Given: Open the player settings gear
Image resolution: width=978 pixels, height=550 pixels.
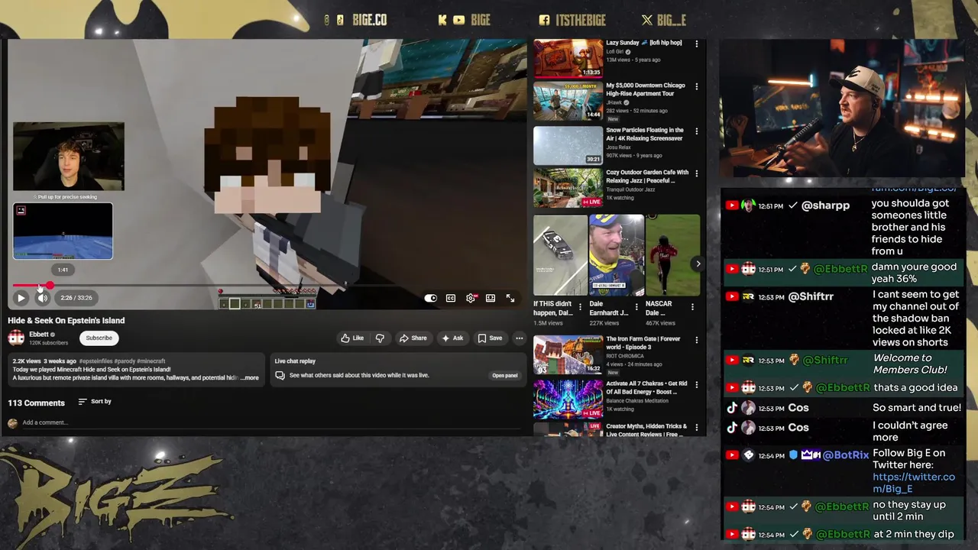Looking at the screenshot, I should (x=471, y=298).
